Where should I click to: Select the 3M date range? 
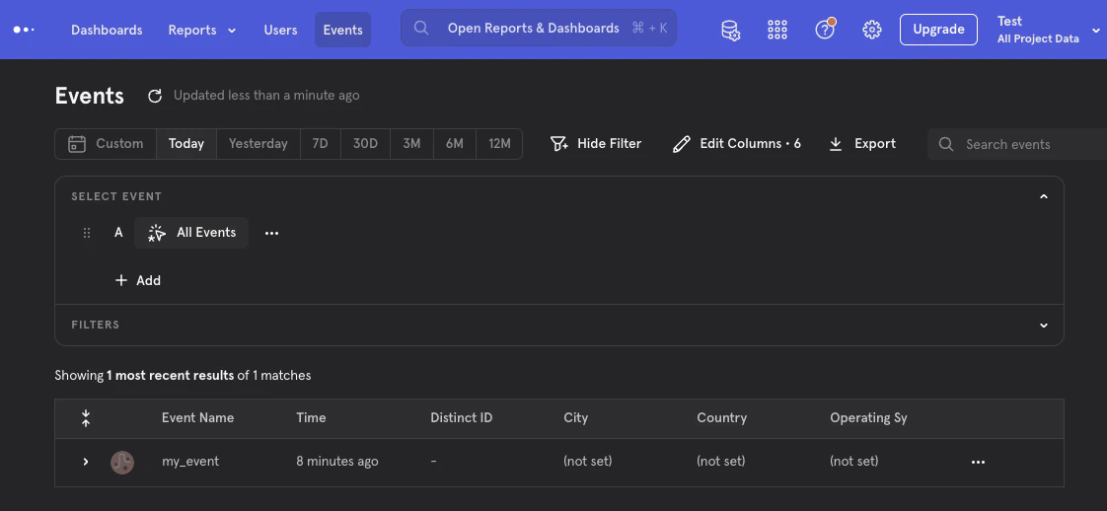(x=411, y=144)
